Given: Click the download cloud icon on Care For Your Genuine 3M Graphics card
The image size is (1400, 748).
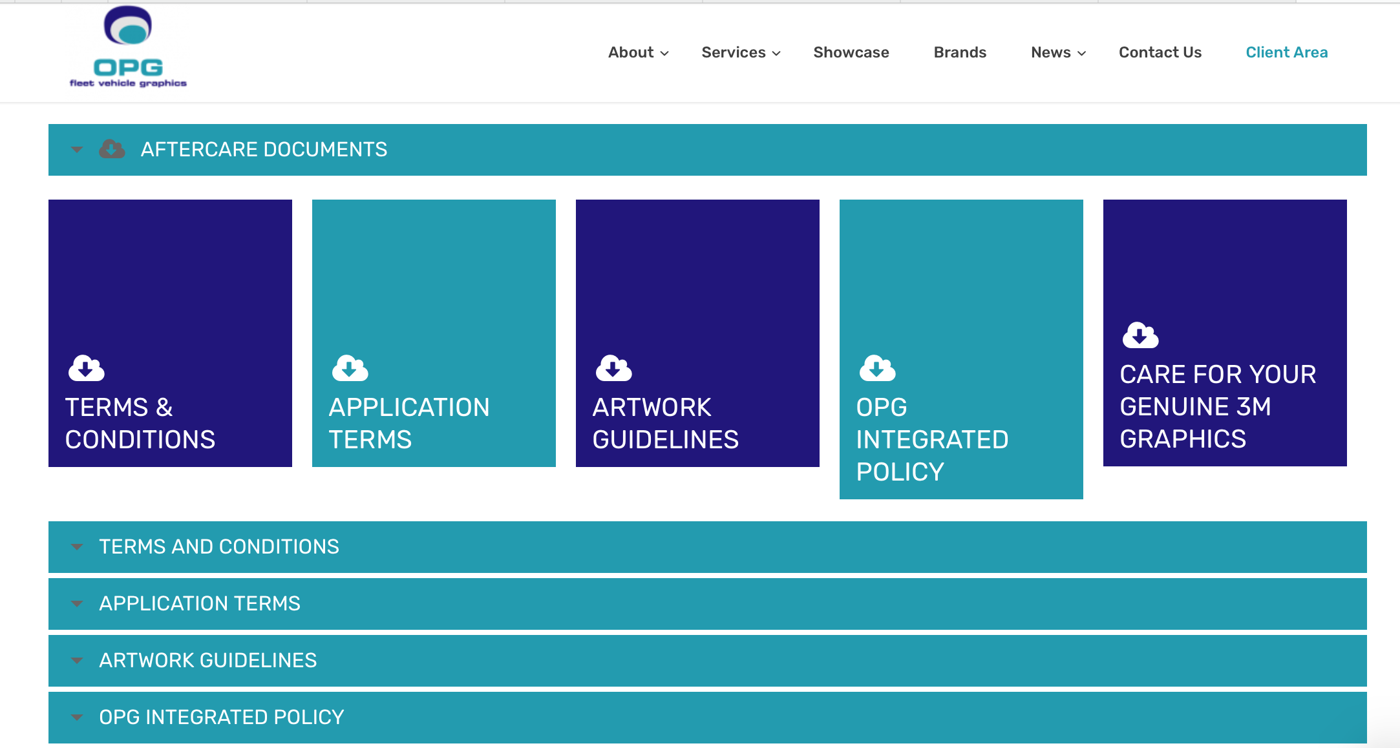Looking at the screenshot, I should click(1141, 335).
